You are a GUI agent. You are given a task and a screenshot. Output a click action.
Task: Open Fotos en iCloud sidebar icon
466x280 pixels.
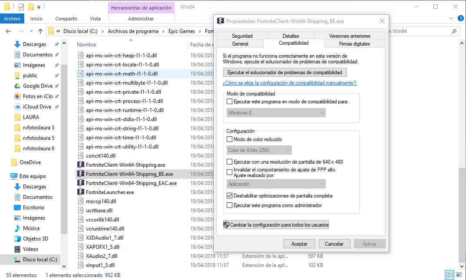[17, 96]
